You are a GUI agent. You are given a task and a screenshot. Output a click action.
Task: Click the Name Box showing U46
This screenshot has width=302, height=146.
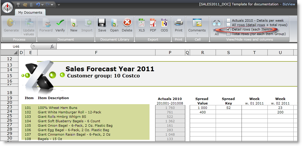click(16, 46)
